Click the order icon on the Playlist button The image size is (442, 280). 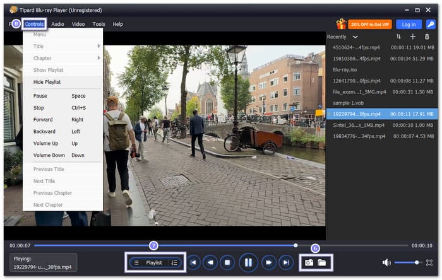coord(174,262)
